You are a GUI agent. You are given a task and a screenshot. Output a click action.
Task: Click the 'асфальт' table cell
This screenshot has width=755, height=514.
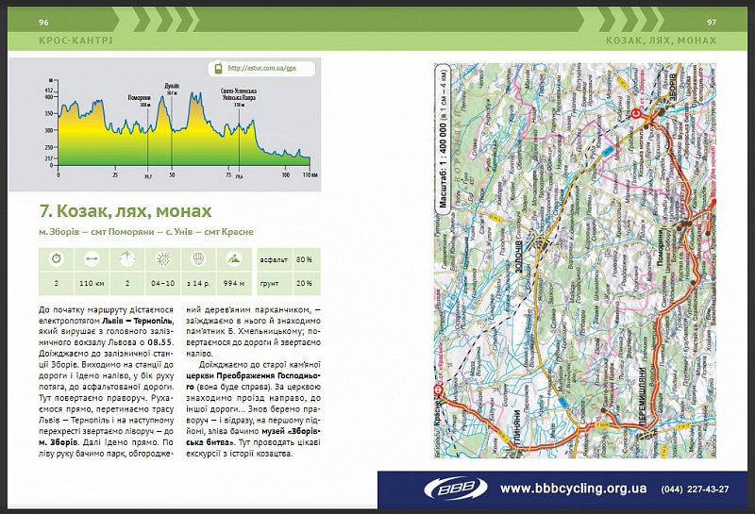274,259
